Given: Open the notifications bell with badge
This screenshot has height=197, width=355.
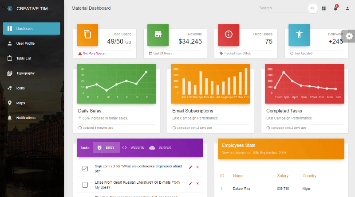Looking at the screenshot, I should (x=335, y=8).
